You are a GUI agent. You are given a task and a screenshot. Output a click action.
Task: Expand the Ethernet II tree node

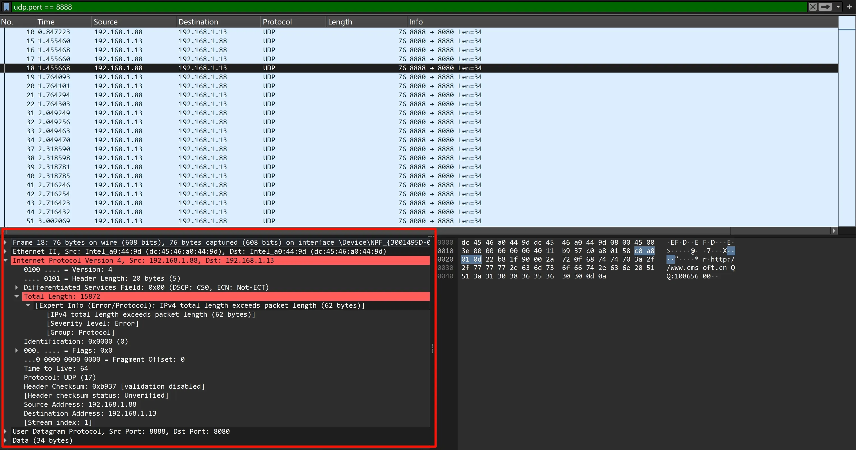(x=6, y=251)
